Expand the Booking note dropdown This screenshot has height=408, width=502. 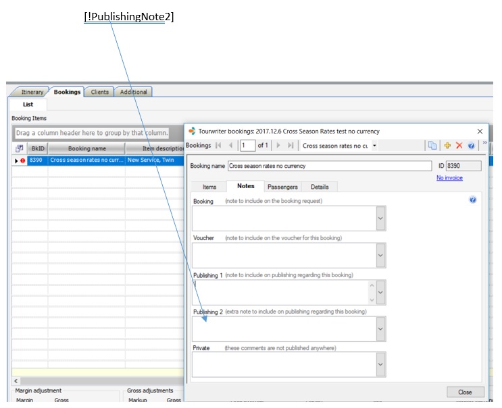click(380, 218)
